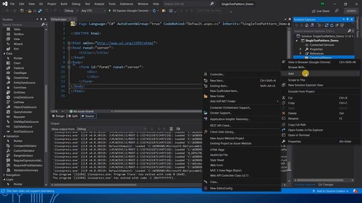Expand the References node in Solution Explorer
The image size is (362, 203).
pos(300,54)
